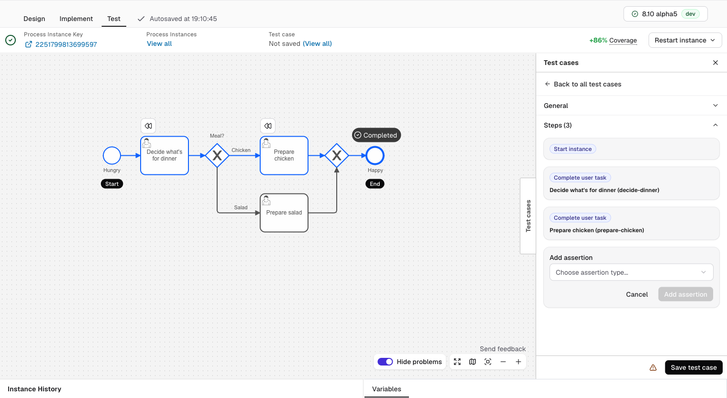Select the Prepare chicken task node
The height and width of the screenshot is (398, 727).
[x=284, y=156]
